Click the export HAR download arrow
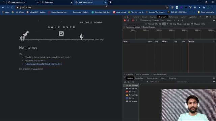The width and height of the screenshot is (216, 121). click(x=182, y=21)
